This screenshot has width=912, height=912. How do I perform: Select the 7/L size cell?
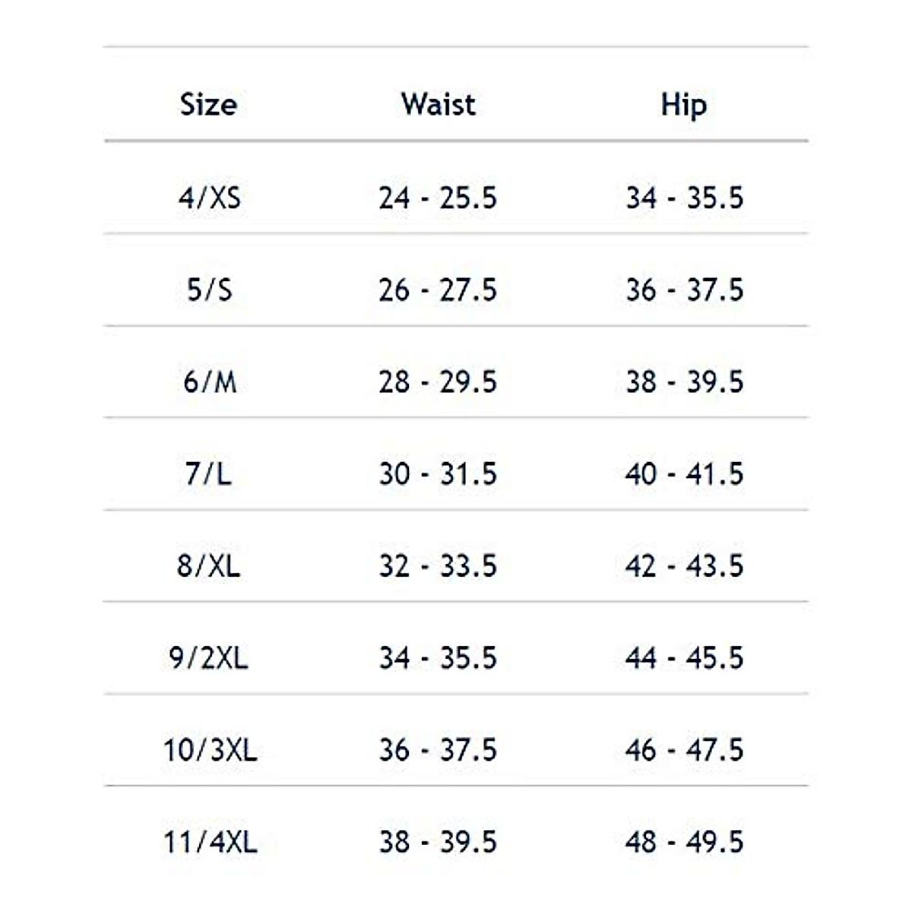pyautogui.click(x=209, y=473)
